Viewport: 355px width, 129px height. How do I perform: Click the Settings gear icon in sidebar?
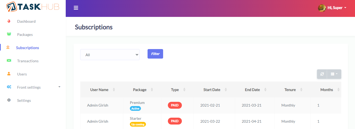pos(9,100)
